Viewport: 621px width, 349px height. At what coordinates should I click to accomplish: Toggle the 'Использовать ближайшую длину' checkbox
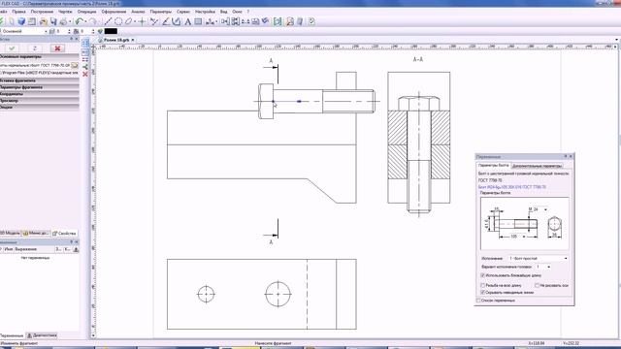[483, 275]
